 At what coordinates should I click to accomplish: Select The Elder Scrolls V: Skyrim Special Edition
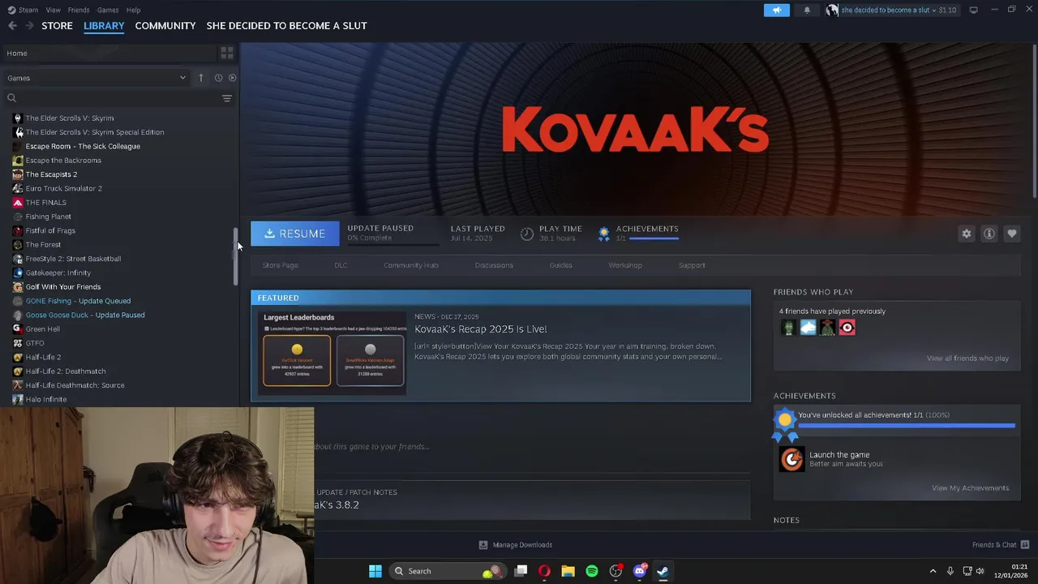pyautogui.click(x=95, y=132)
